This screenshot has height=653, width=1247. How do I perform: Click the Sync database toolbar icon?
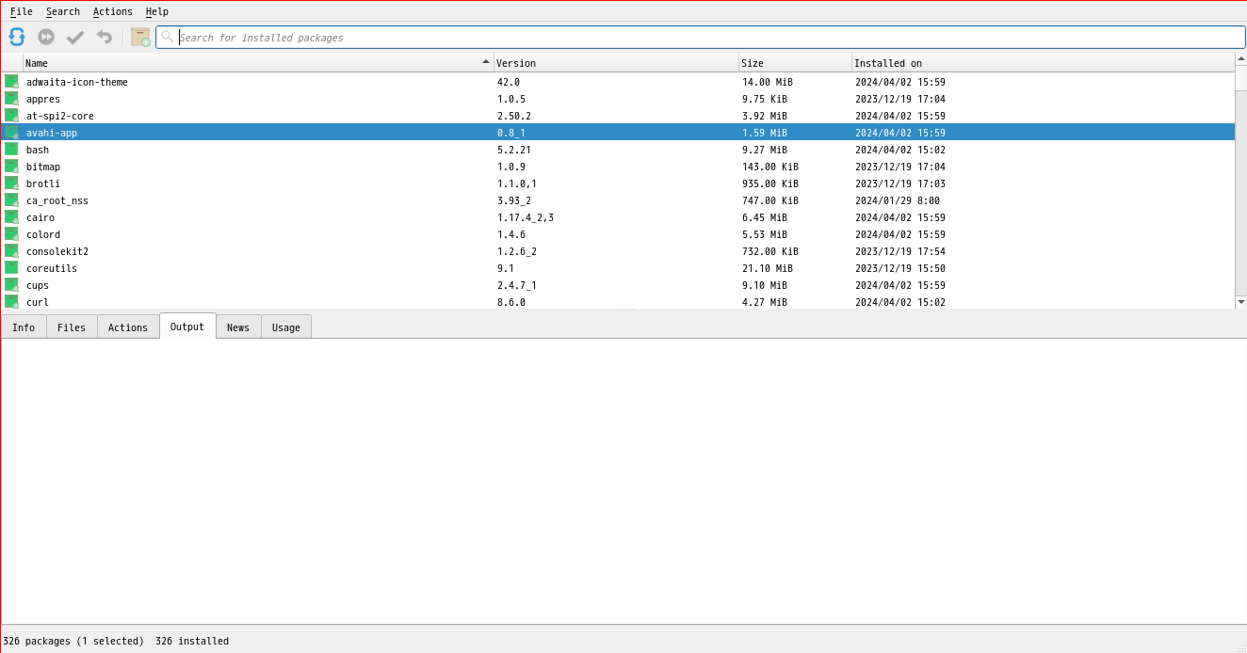click(17, 37)
